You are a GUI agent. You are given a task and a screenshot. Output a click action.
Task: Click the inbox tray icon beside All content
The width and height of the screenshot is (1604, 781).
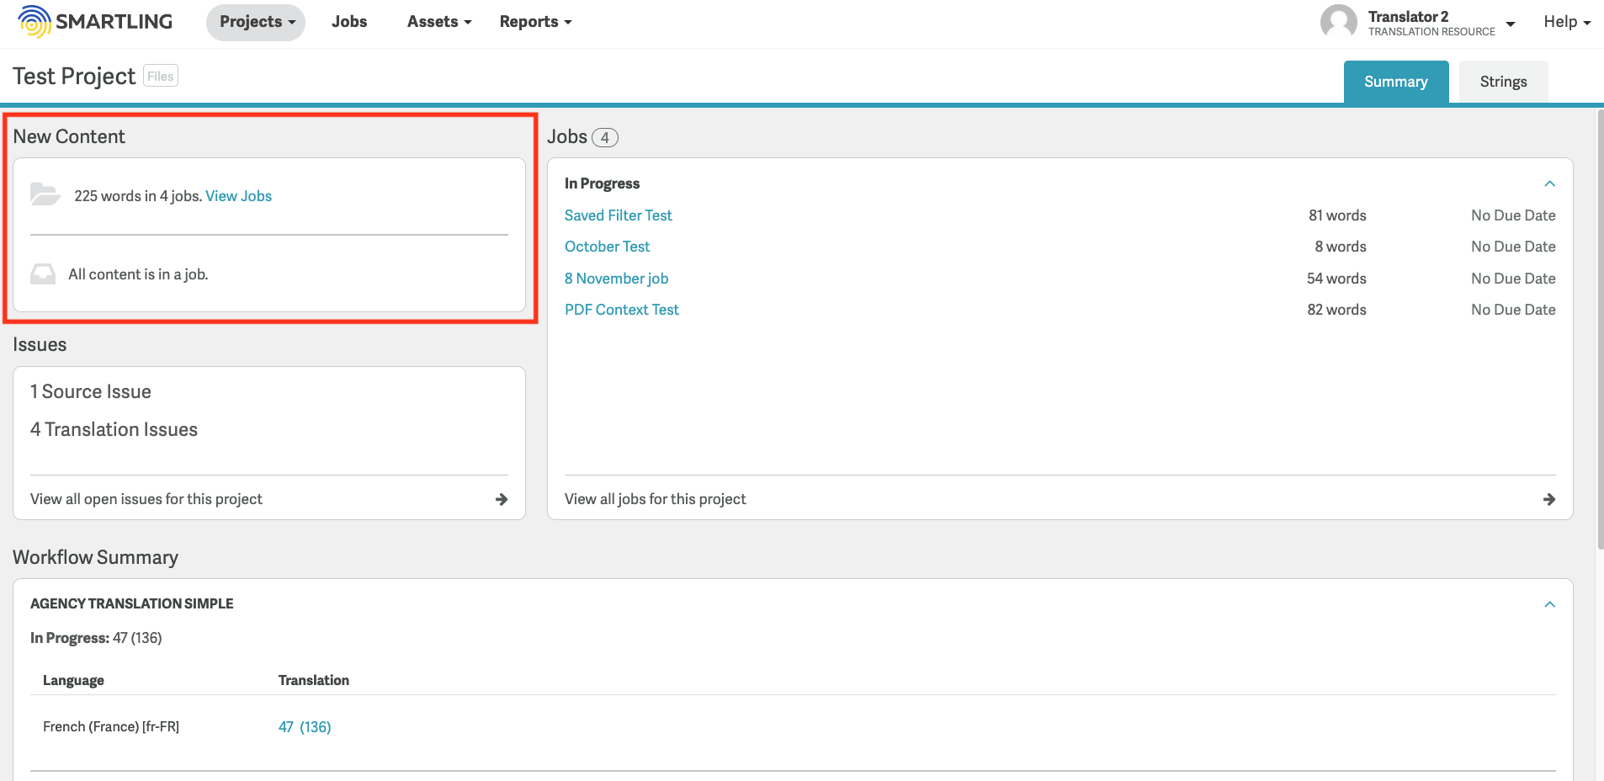(x=43, y=274)
